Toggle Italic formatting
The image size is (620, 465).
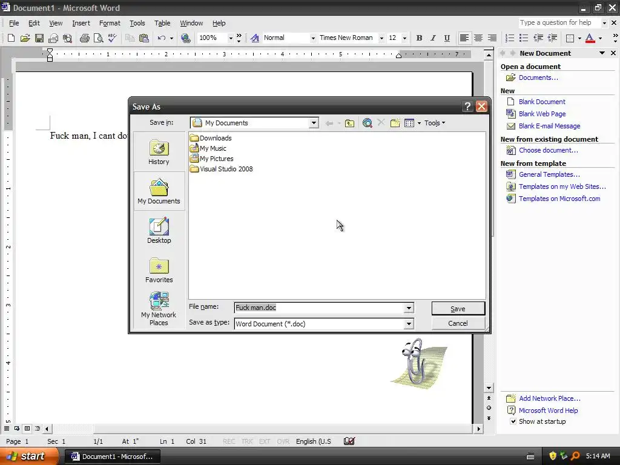[433, 38]
